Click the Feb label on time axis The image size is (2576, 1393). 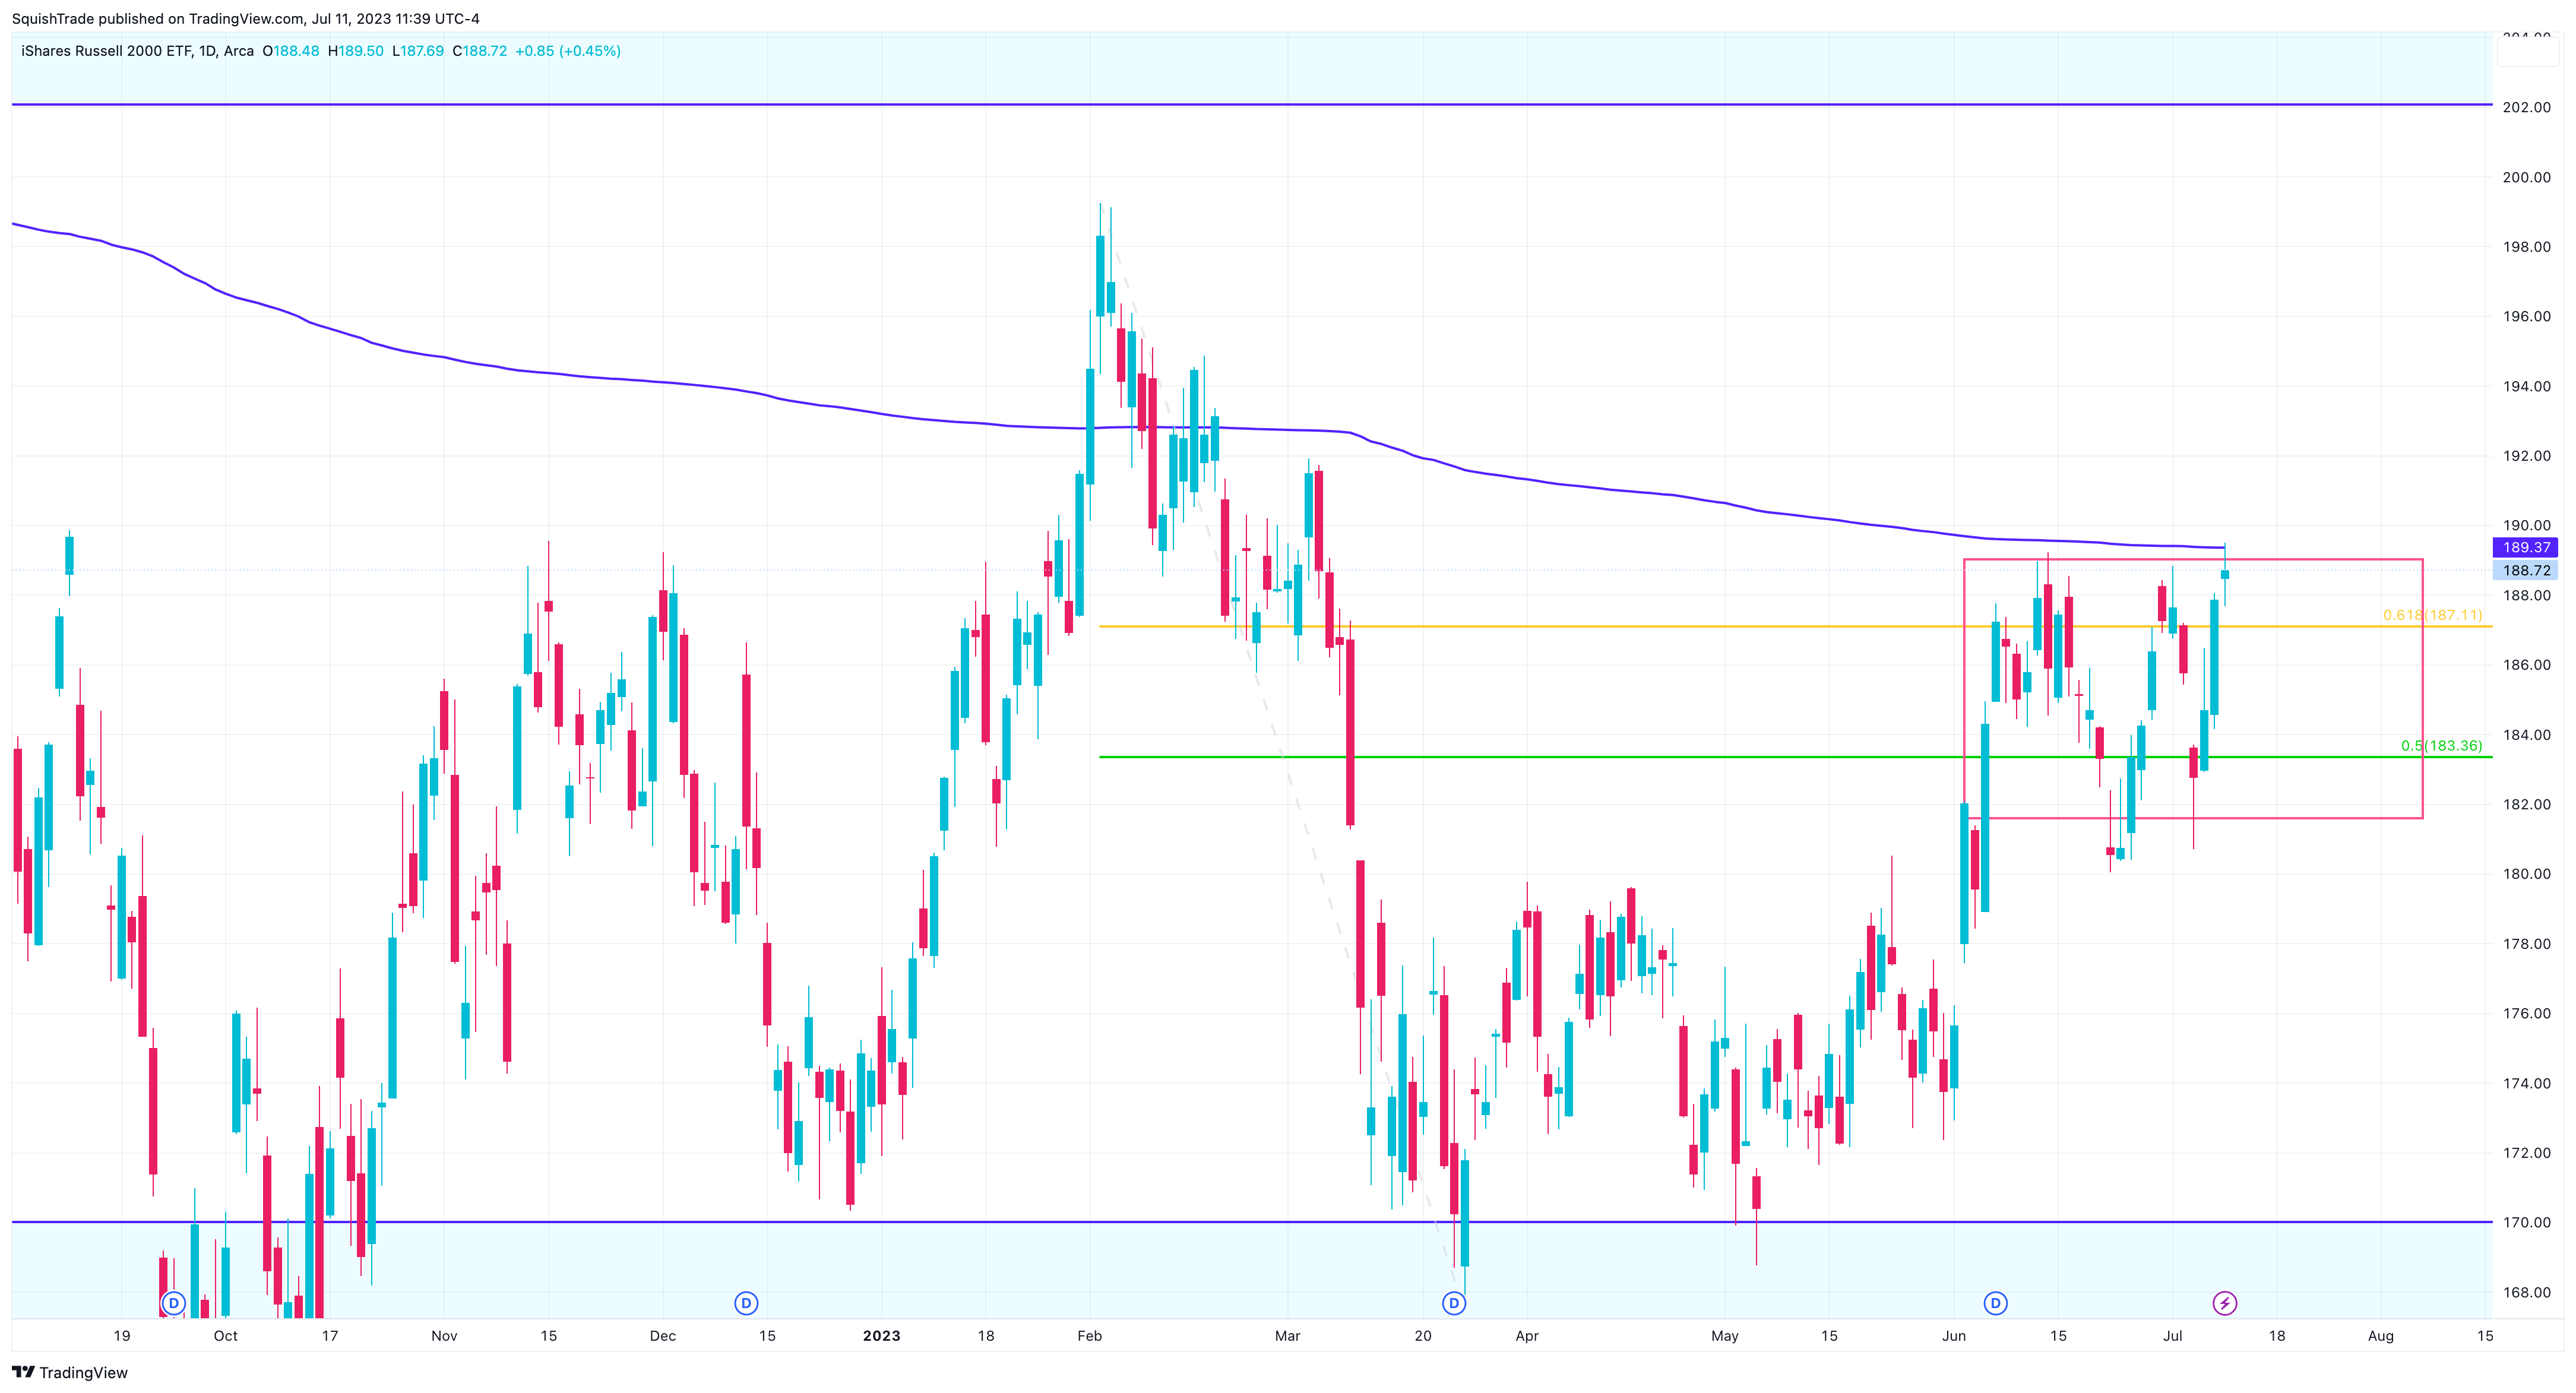(x=1090, y=1336)
